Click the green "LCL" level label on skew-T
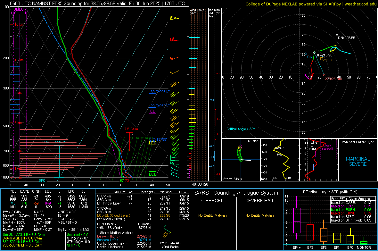This screenshot has height=251, width=378. tap(152, 174)
